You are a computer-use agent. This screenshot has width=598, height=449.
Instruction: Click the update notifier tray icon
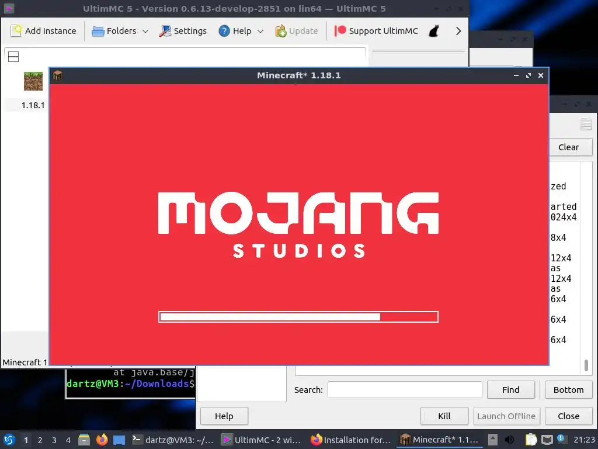[561, 439]
